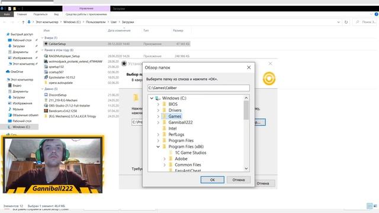
Task: Sort by the Дата изменения column header
Action: (x=119, y=30)
